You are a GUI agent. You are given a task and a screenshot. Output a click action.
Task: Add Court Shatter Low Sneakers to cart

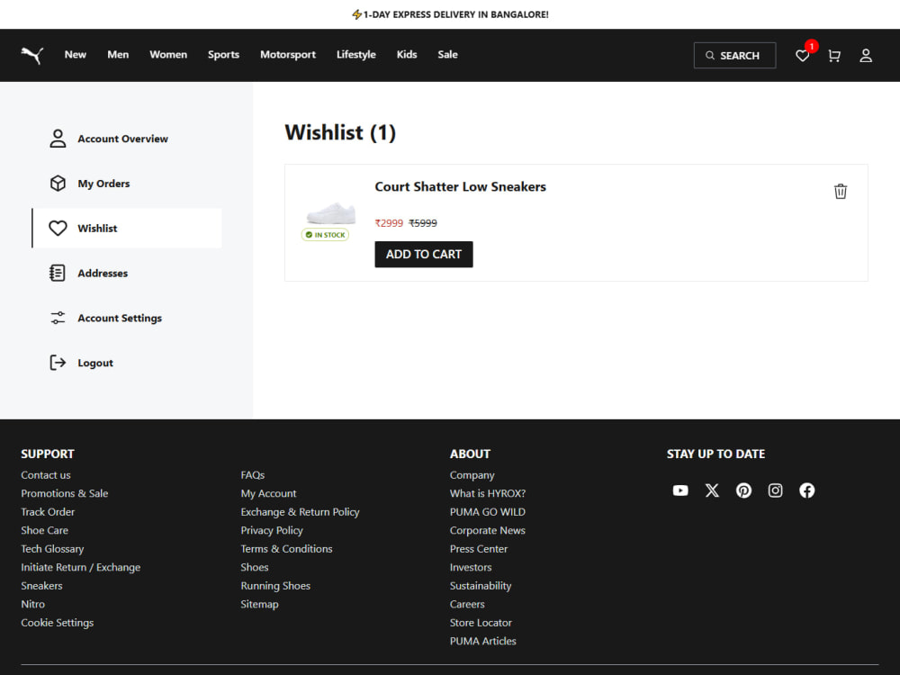(424, 255)
